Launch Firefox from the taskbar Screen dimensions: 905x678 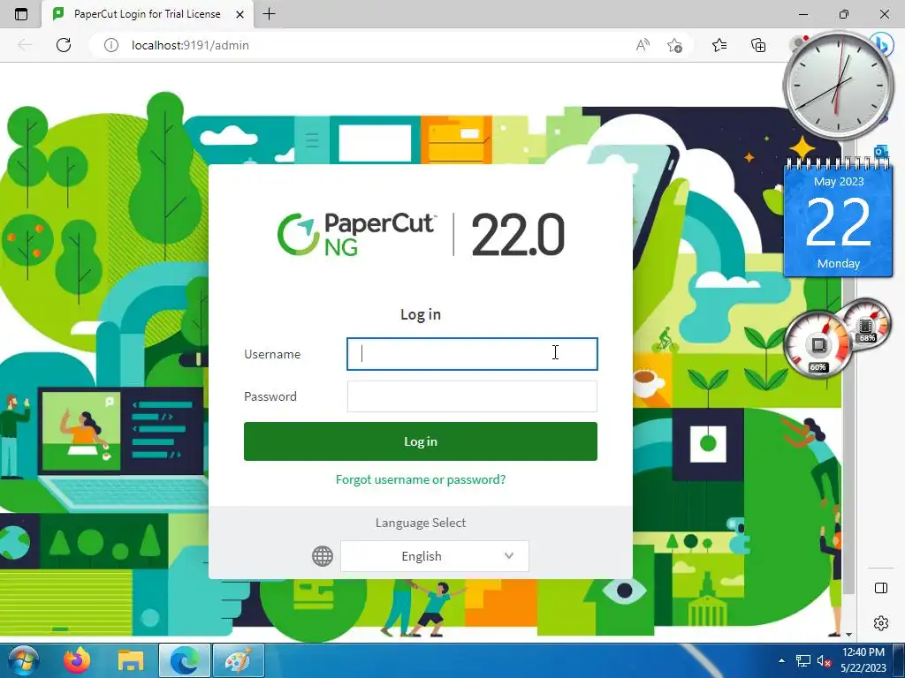point(77,660)
